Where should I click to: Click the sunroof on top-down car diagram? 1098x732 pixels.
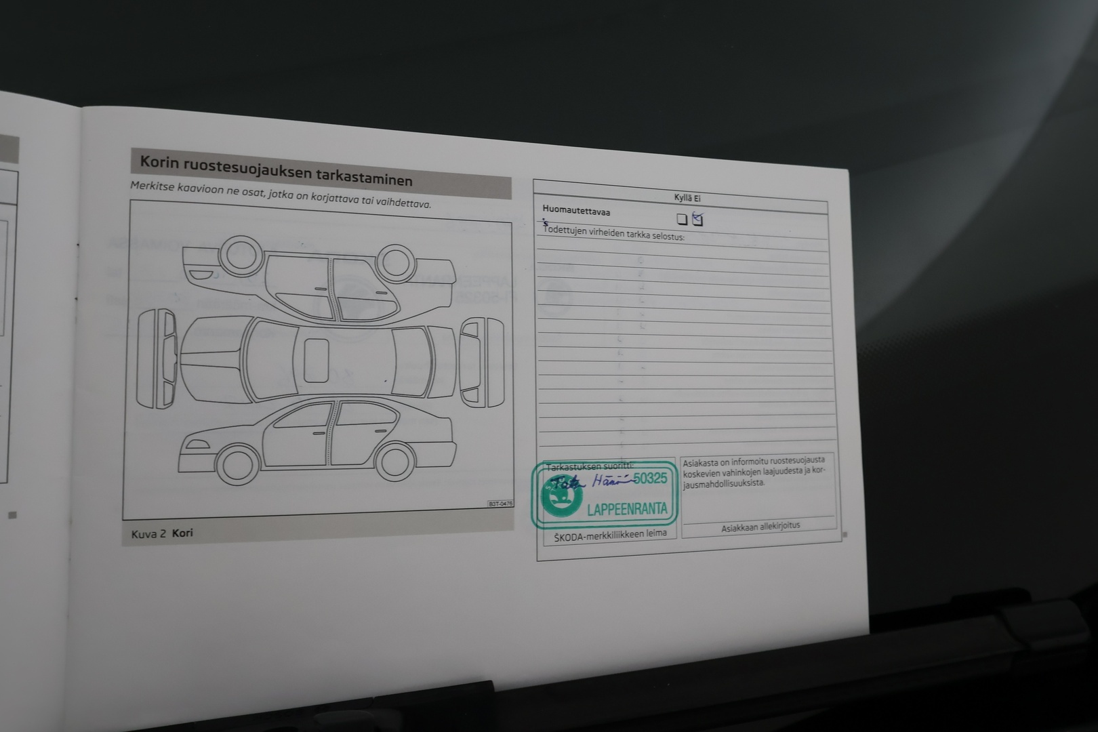point(316,359)
